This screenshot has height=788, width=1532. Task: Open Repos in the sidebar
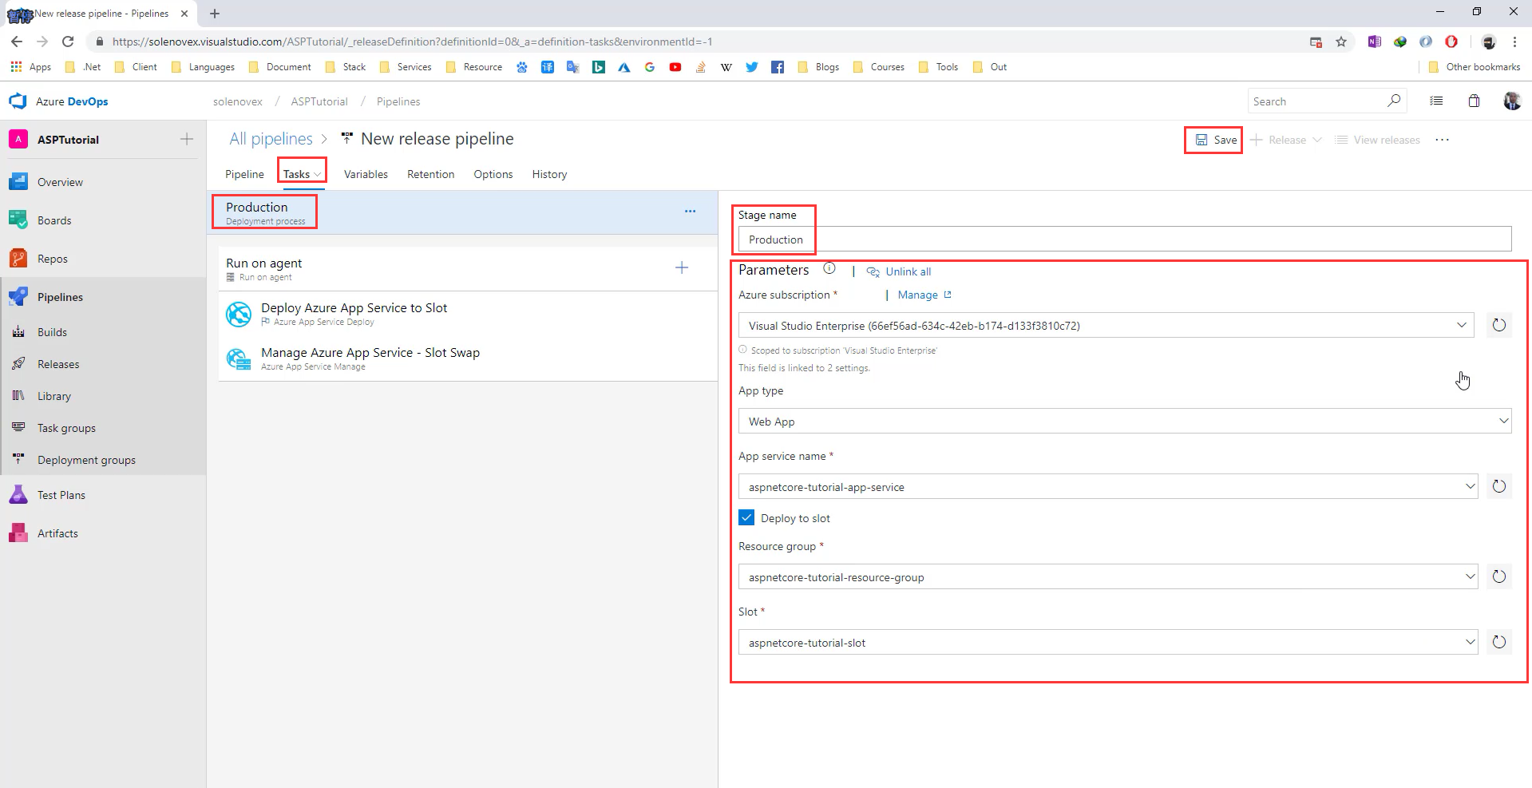point(53,259)
